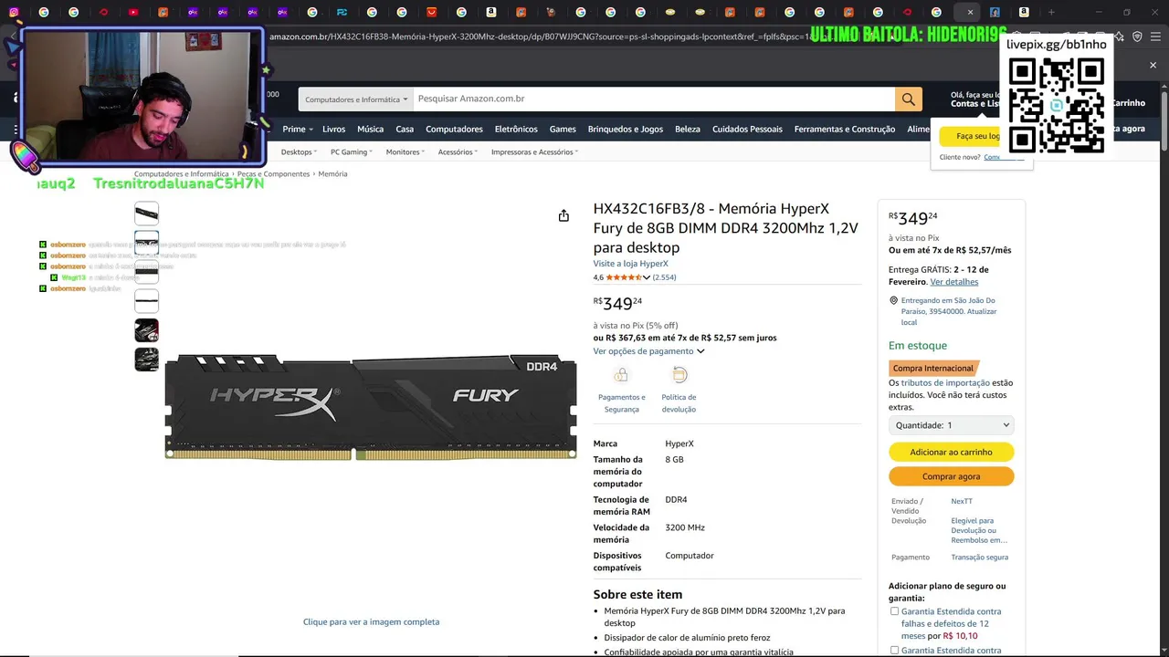This screenshot has width=1169, height=657.
Task: Click Comprar agora button
Action: [951, 476]
